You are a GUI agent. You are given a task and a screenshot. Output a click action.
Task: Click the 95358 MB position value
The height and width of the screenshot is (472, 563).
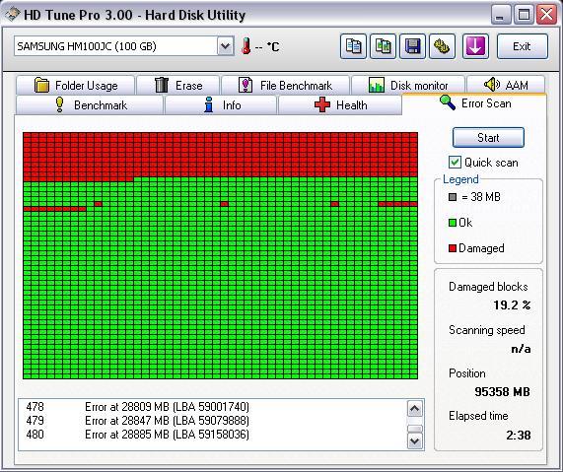click(x=502, y=391)
